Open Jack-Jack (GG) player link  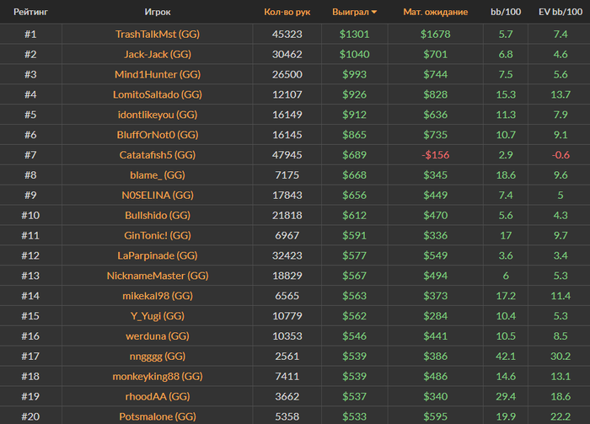coord(158,54)
